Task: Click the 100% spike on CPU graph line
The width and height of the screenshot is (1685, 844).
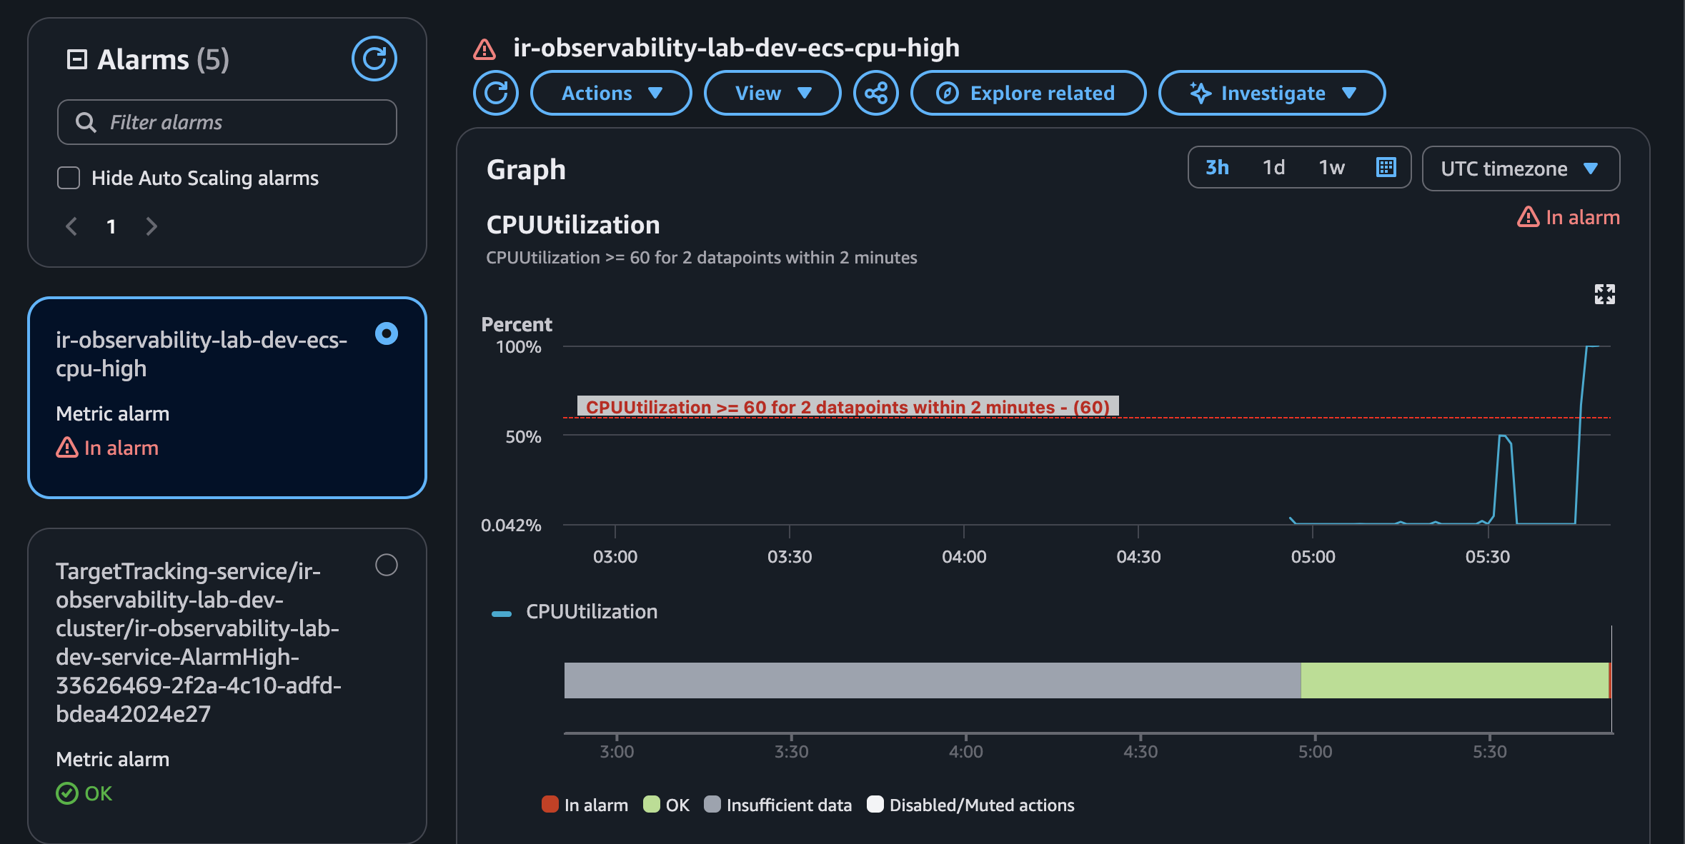Action: (x=1592, y=347)
